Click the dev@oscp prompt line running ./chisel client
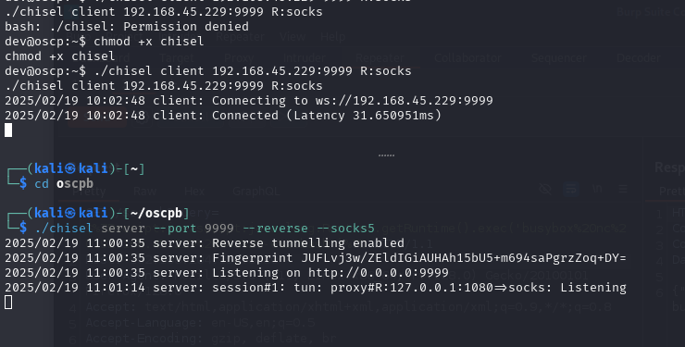This screenshot has width=685, height=347. pyautogui.click(x=208, y=71)
